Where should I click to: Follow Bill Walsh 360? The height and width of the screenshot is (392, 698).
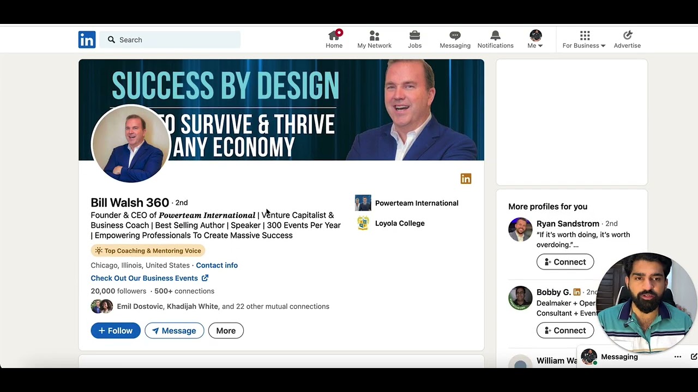click(x=116, y=330)
